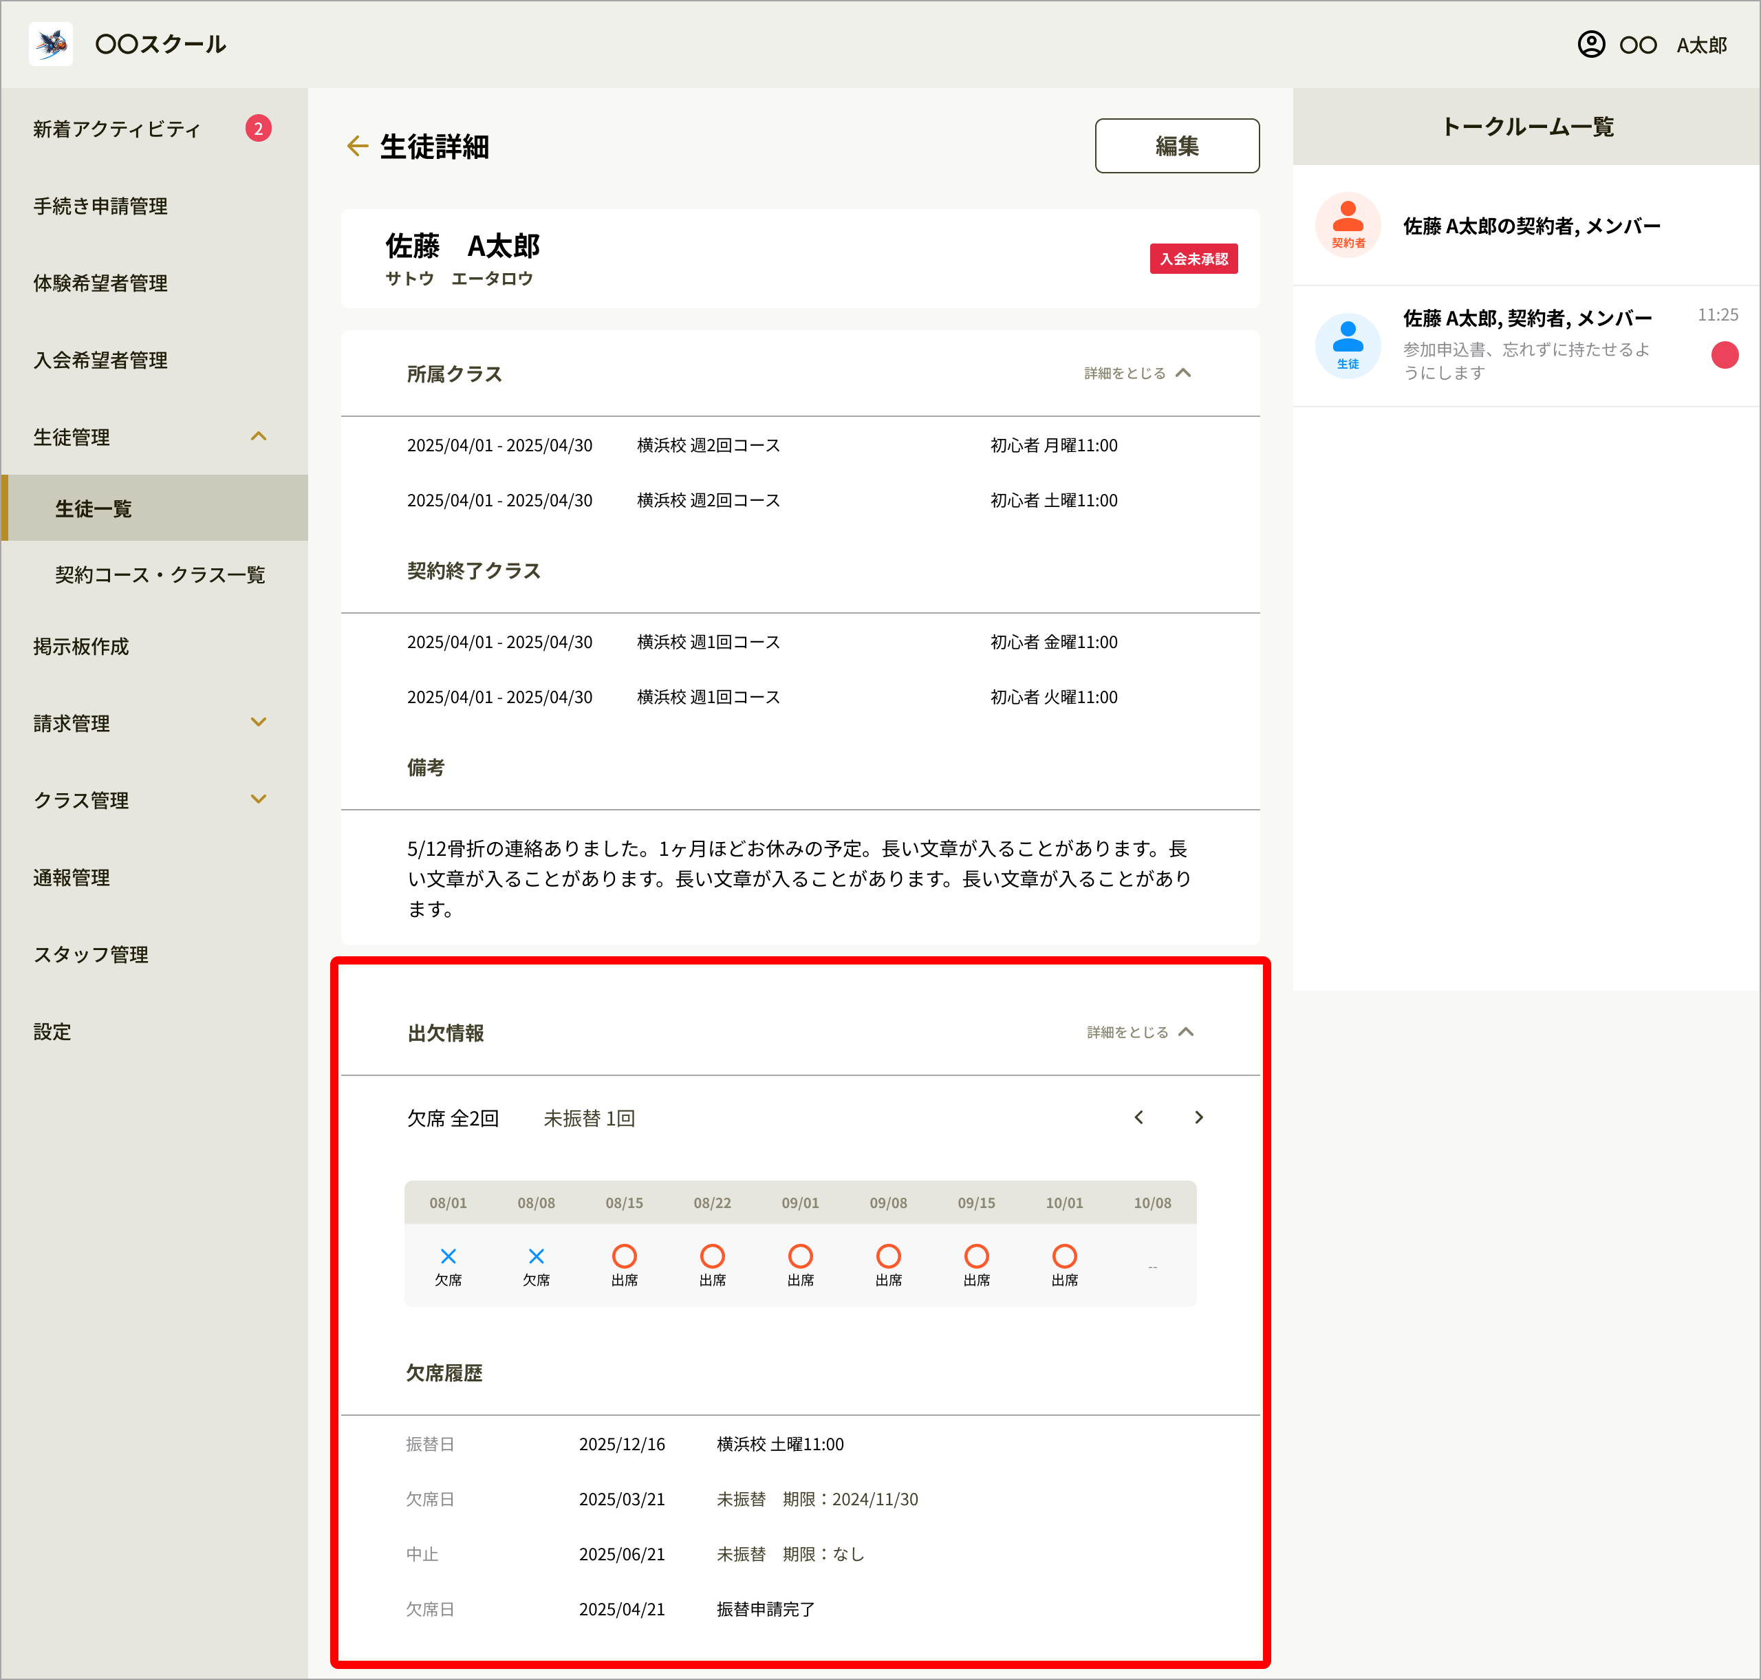Screen dimensions: 1761x1680
Task: Click the 09/01 attendance circle
Action: (x=801, y=1256)
